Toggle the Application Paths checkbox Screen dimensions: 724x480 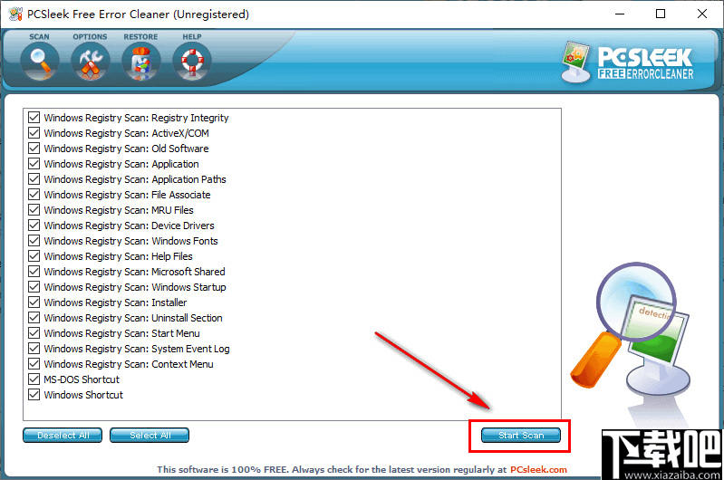pyautogui.click(x=34, y=179)
